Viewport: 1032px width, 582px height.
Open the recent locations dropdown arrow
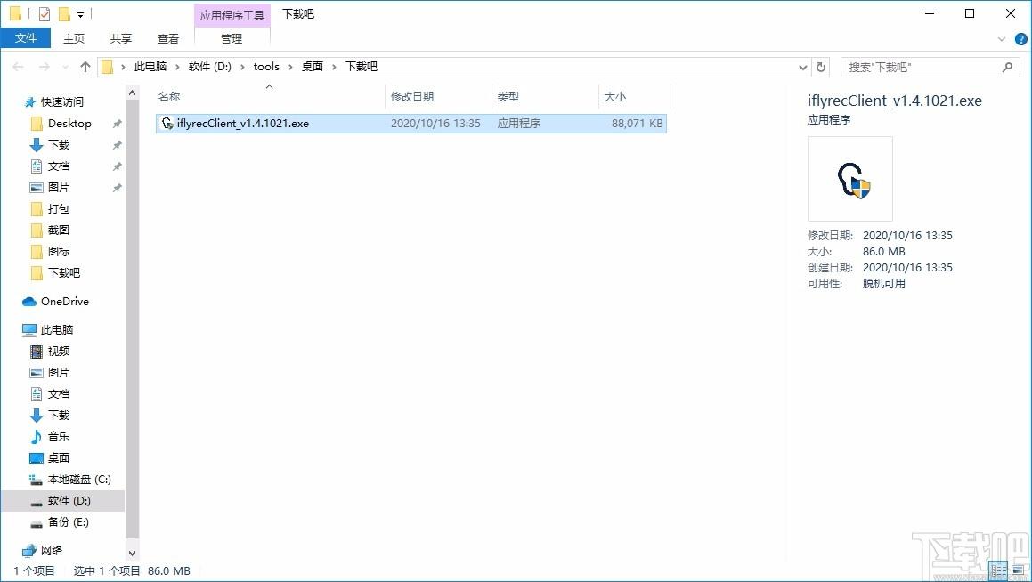[x=64, y=67]
